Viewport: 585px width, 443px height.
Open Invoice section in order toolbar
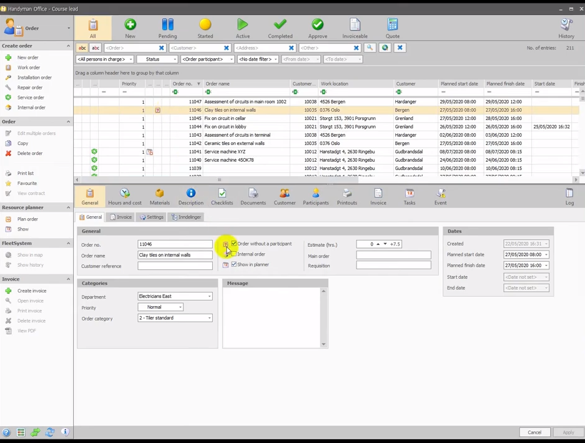pyautogui.click(x=378, y=196)
